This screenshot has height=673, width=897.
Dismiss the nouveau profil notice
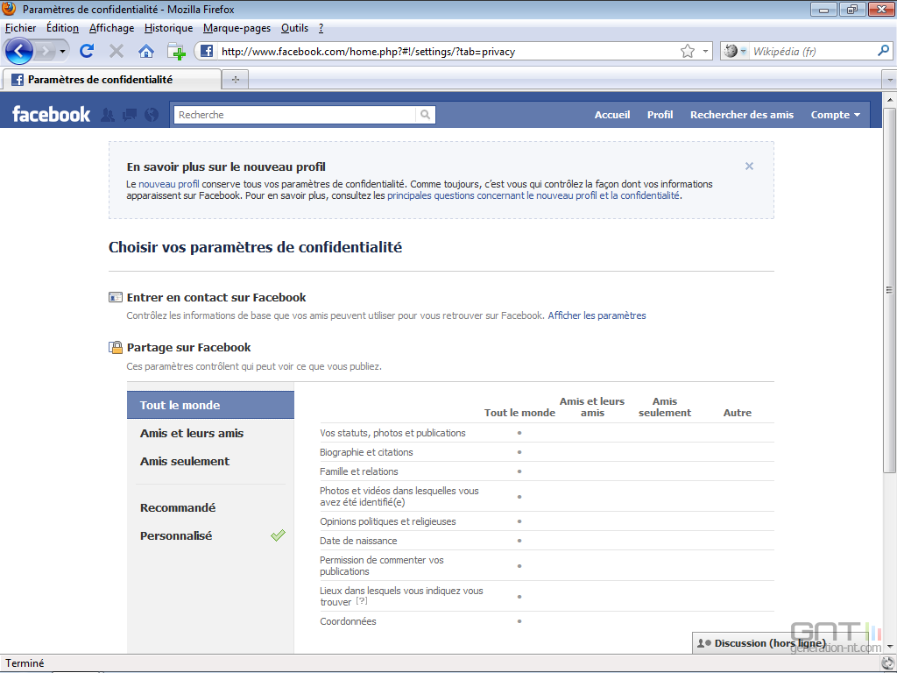(749, 166)
